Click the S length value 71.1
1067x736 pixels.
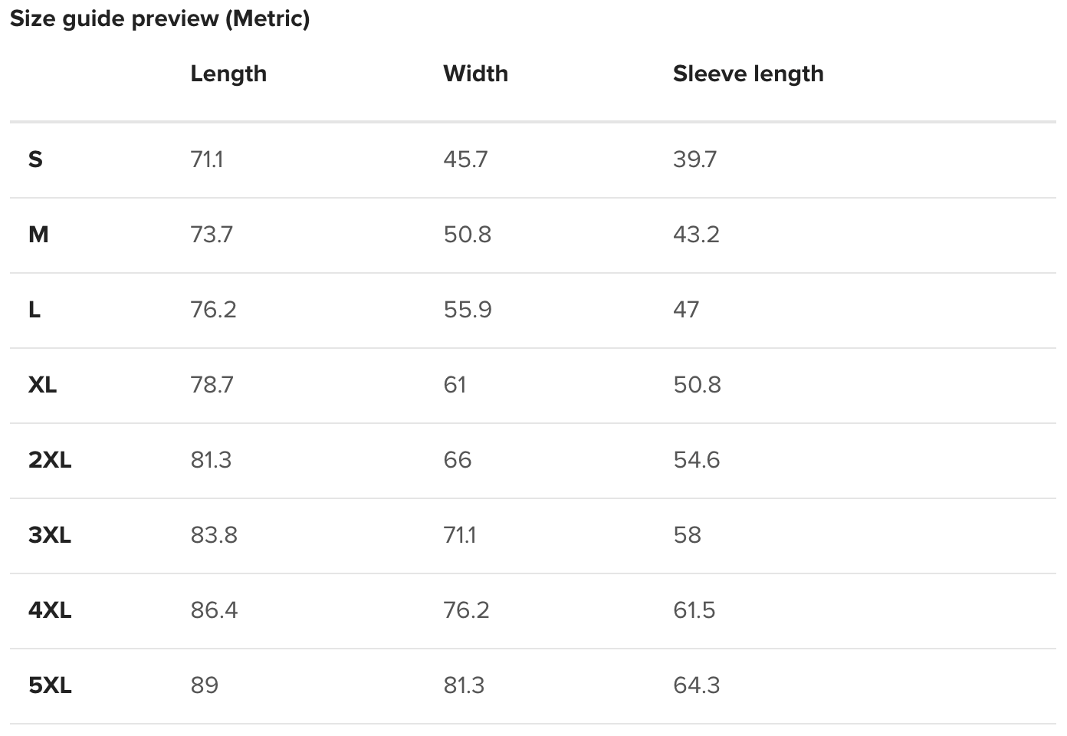pyautogui.click(x=207, y=159)
